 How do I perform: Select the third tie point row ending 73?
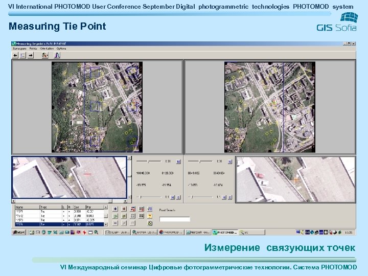pyautogui.click(x=59, y=220)
